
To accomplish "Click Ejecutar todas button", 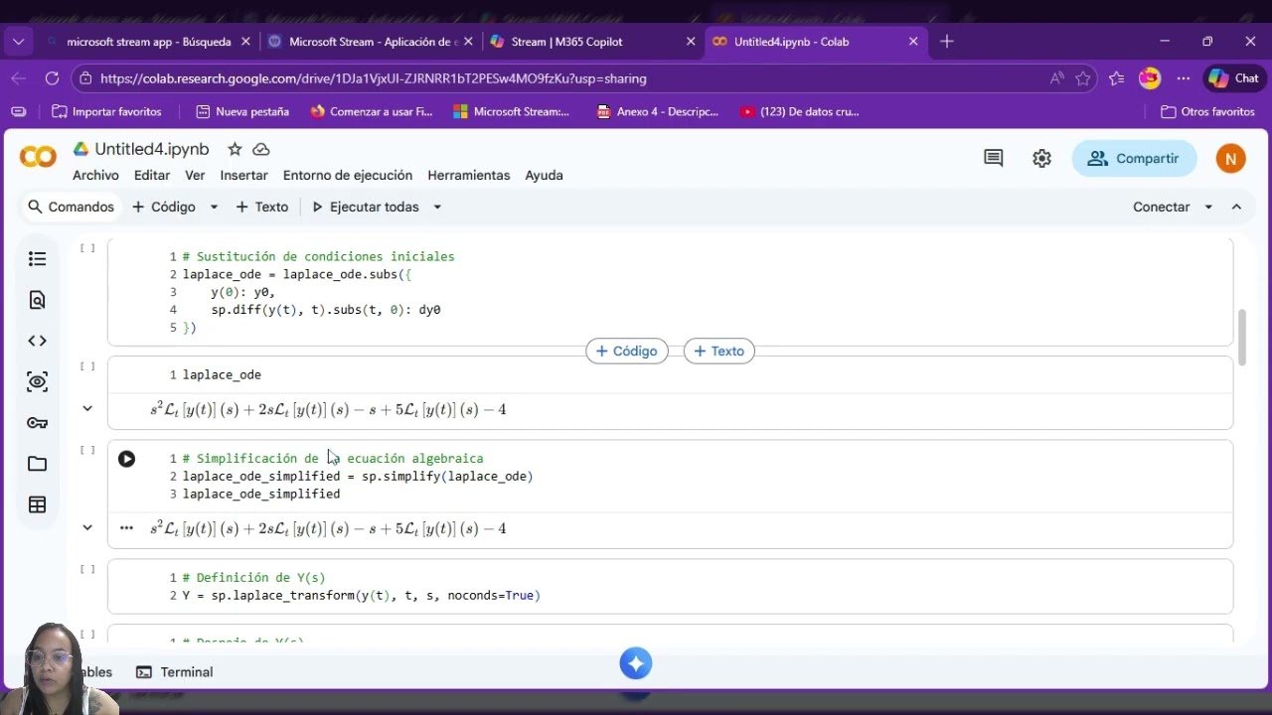I will (x=366, y=207).
